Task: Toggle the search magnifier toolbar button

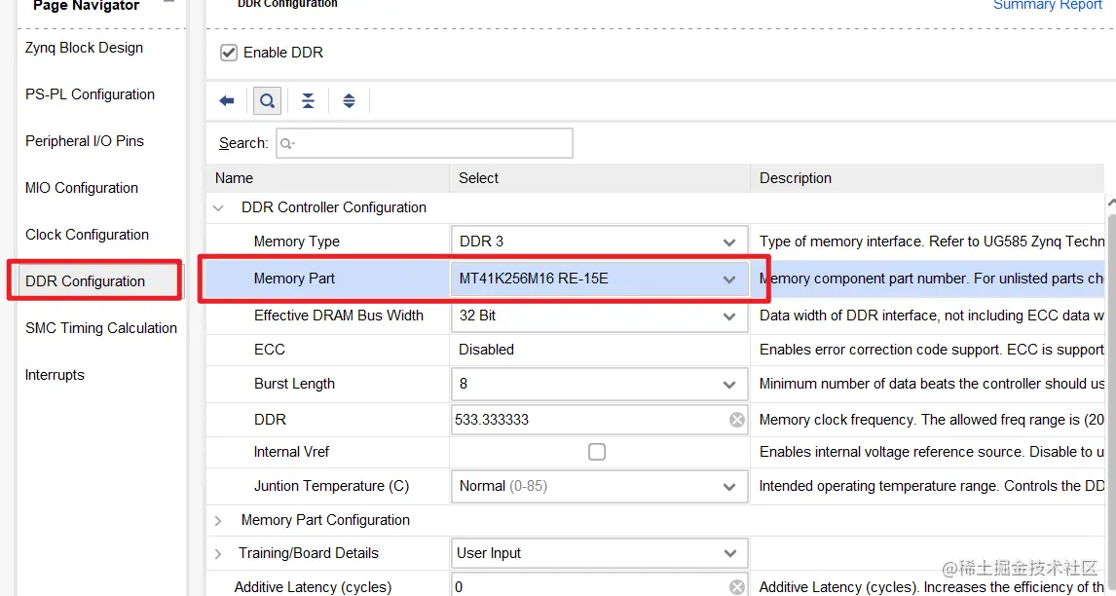Action: coord(267,100)
